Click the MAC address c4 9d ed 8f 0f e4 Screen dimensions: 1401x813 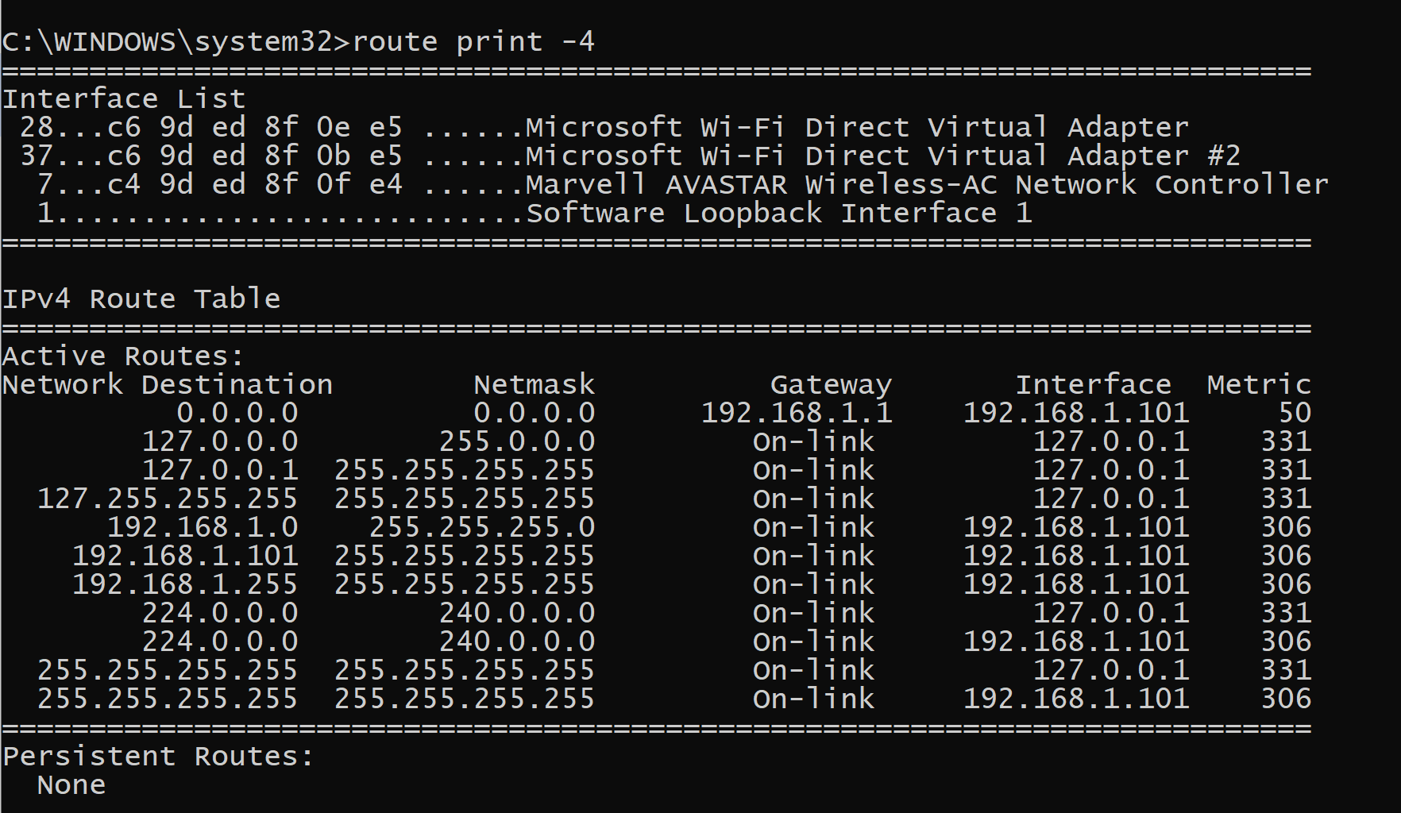click(255, 185)
